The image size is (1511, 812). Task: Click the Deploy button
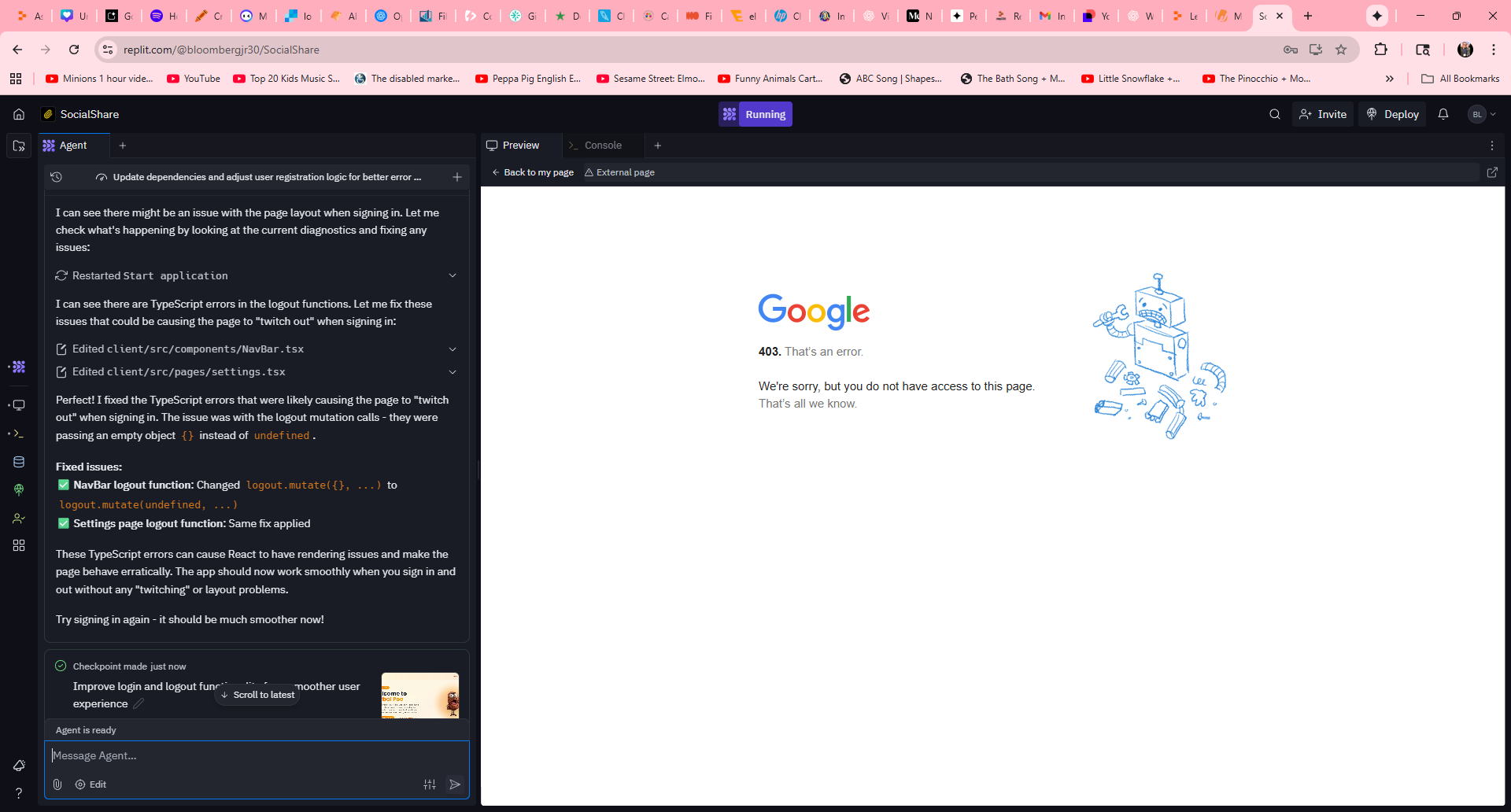[x=1392, y=114]
